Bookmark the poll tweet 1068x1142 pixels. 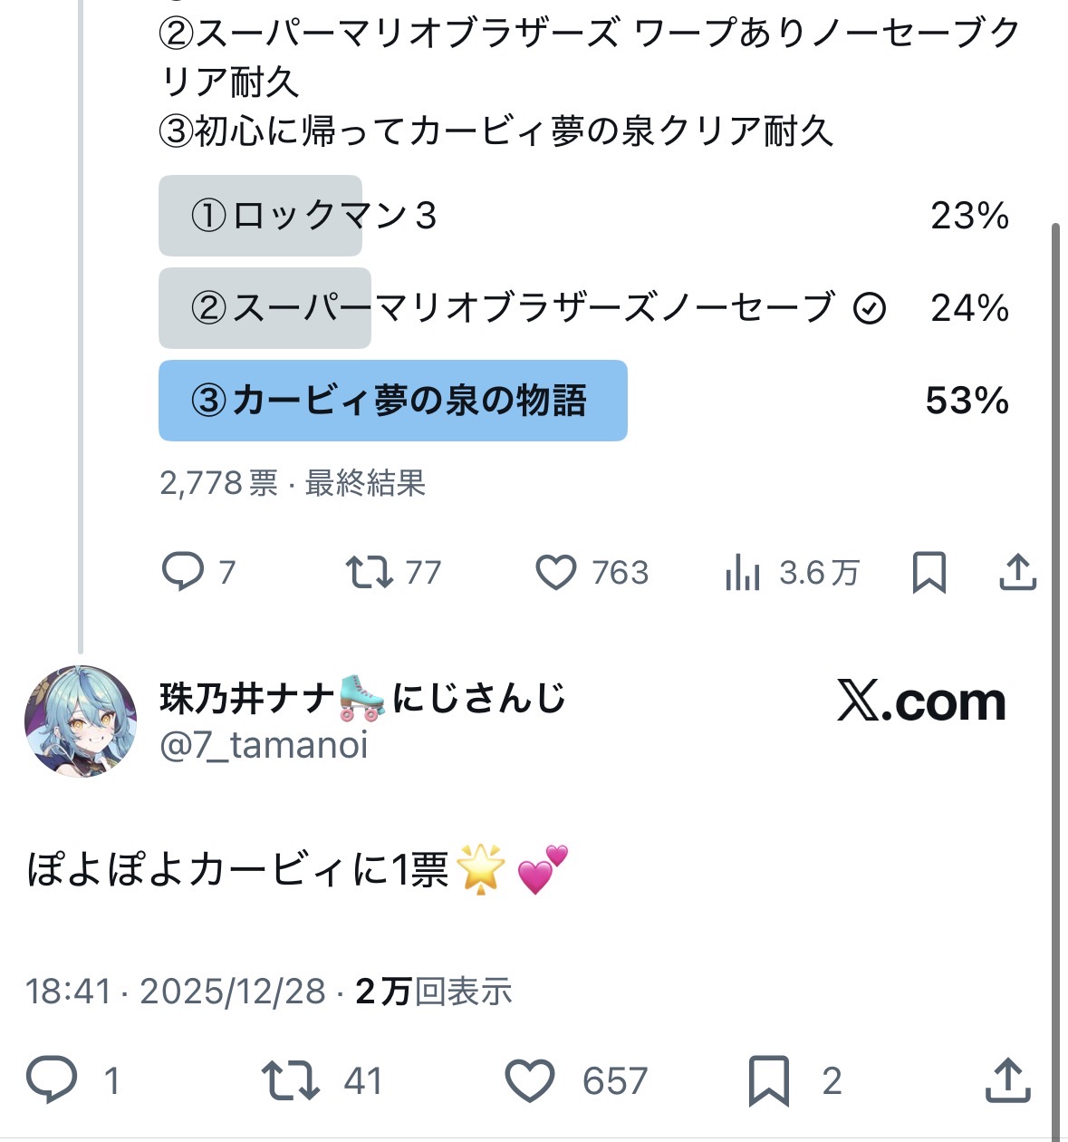929,572
